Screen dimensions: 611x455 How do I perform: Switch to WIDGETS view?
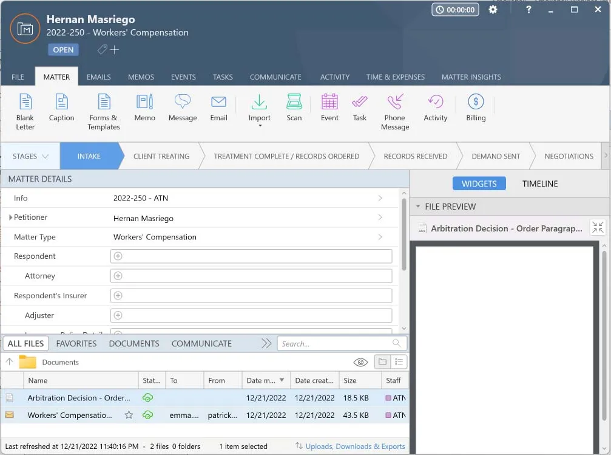click(479, 184)
